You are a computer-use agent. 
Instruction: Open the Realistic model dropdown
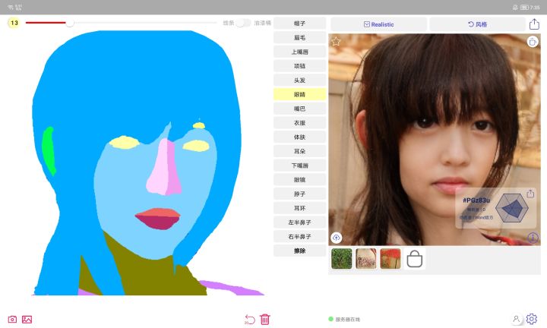(379, 24)
